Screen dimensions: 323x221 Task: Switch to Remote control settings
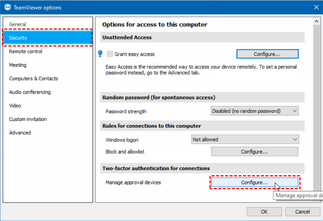coord(48,51)
